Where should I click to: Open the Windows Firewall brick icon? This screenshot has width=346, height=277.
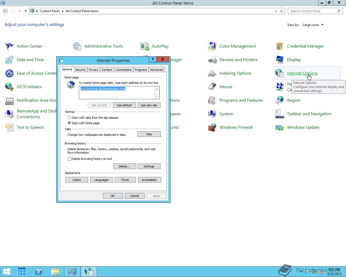(x=212, y=127)
